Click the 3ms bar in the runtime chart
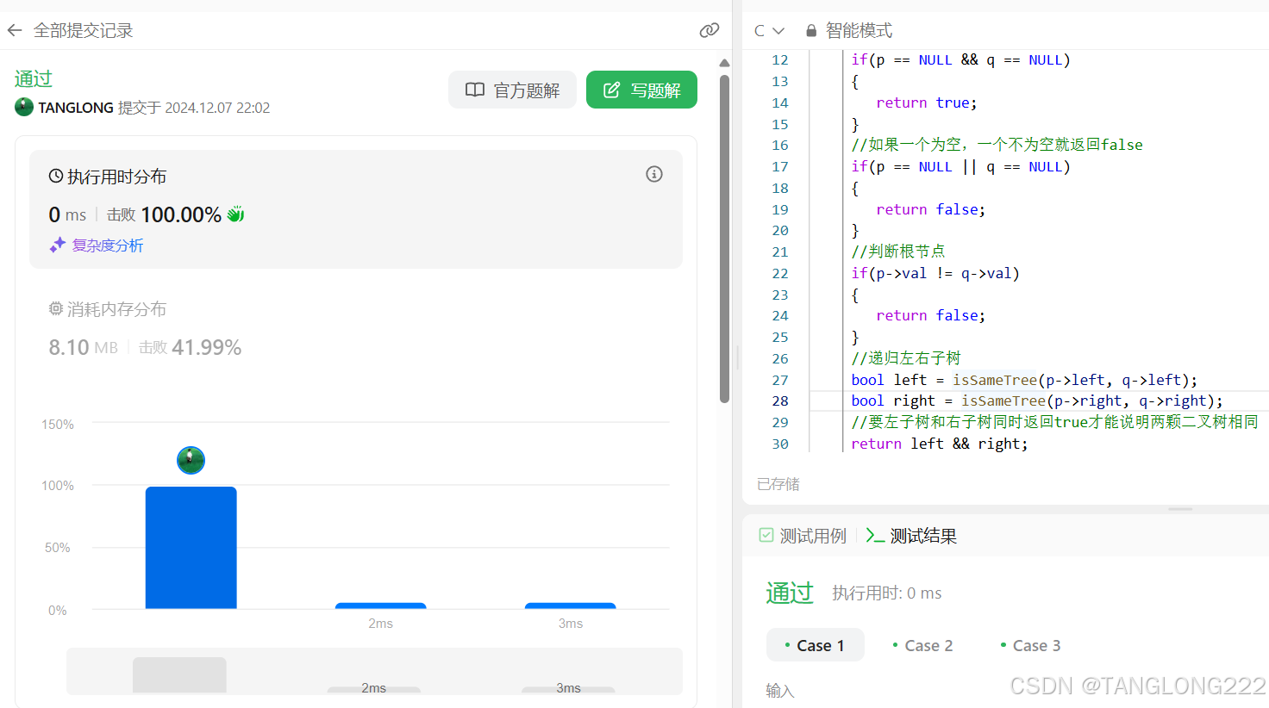This screenshot has height=708, width=1269. point(570,606)
